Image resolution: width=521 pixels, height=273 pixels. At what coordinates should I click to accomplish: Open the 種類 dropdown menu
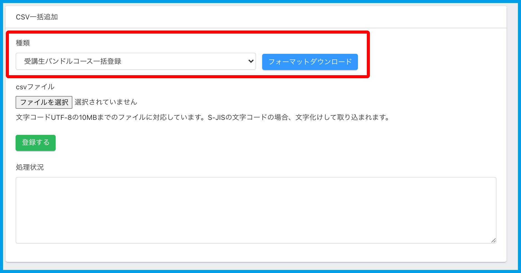click(x=136, y=61)
